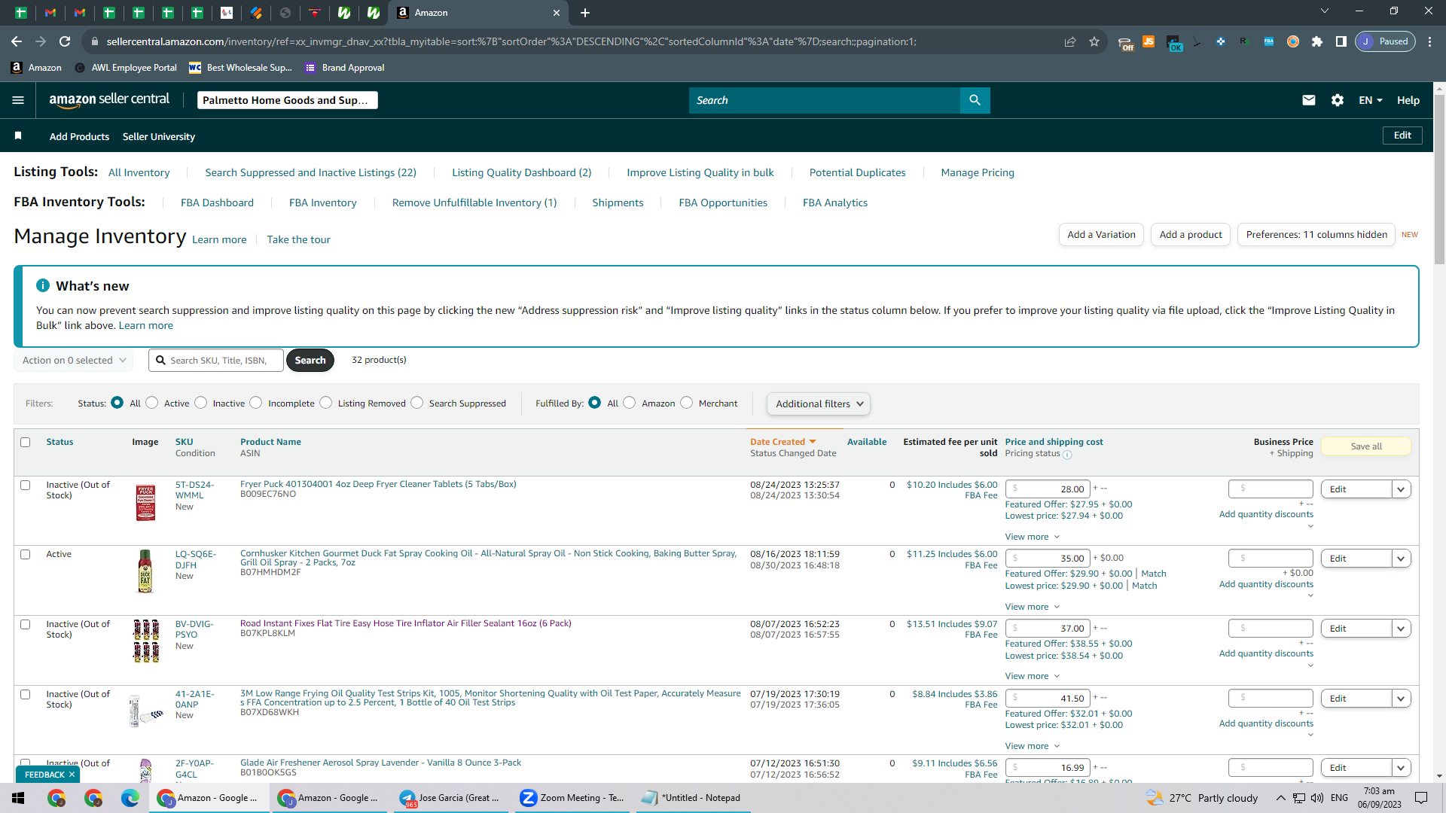Close the FEEDBACK tab with the X
The width and height of the screenshot is (1446, 813).
pyautogui.click(x=72, y=775)
